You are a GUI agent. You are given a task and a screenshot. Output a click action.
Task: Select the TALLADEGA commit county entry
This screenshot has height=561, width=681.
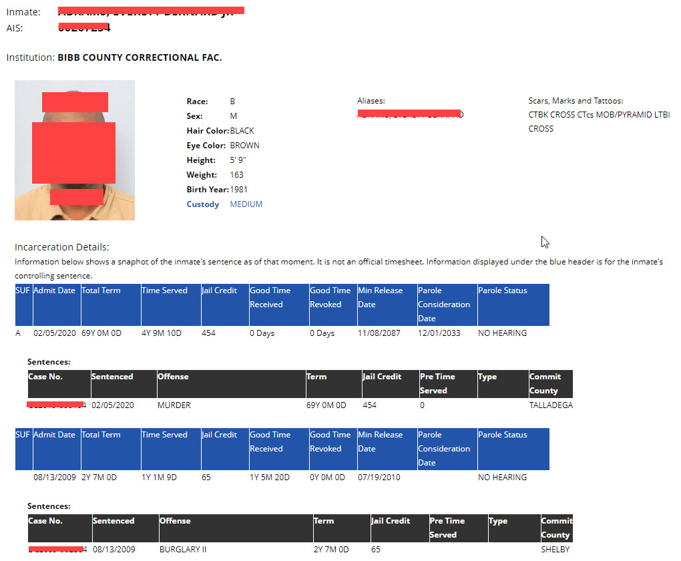[x=550, y=405]
